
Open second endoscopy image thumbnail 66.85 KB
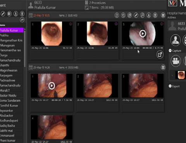[97, 34]
